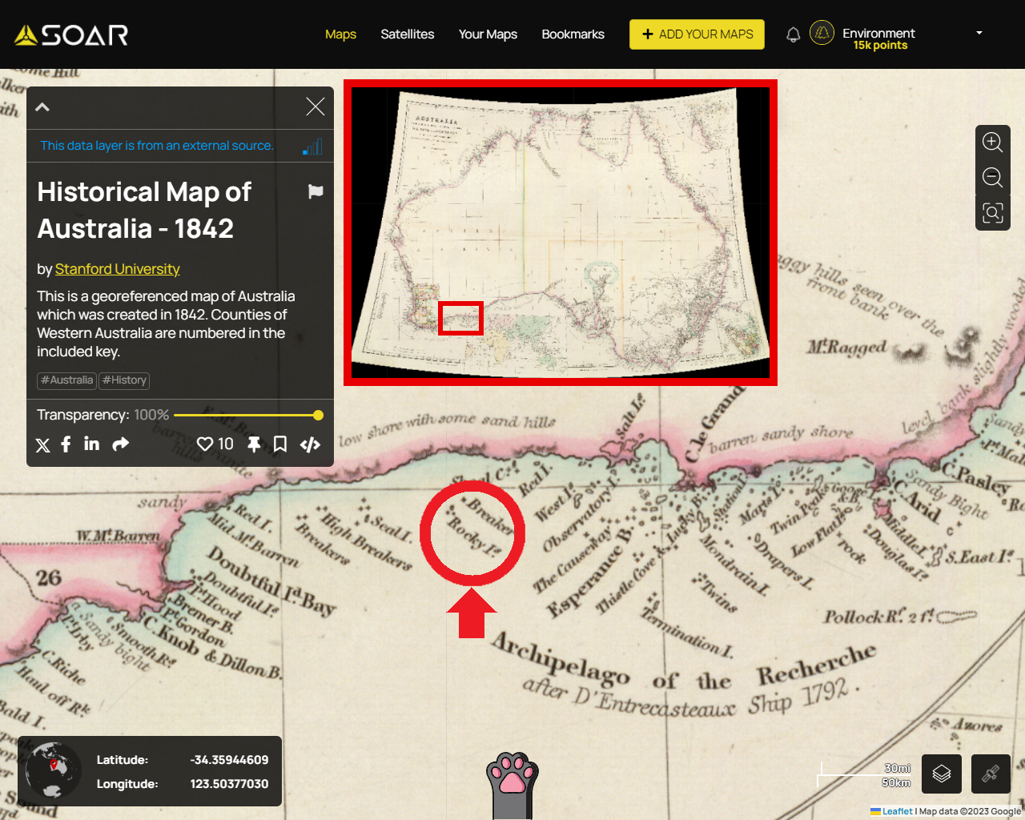
Task: Click the Add Your Maps button
Action: point(697,34)
